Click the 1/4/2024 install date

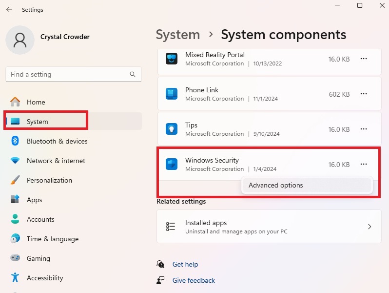pos(265,169)
